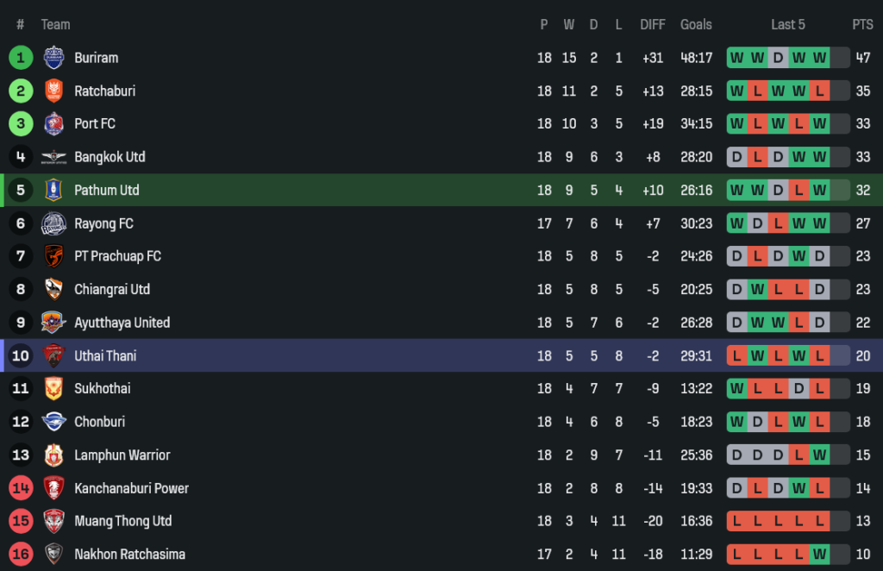Click the Muang Thong Utd crest

(x=53, y=521)
